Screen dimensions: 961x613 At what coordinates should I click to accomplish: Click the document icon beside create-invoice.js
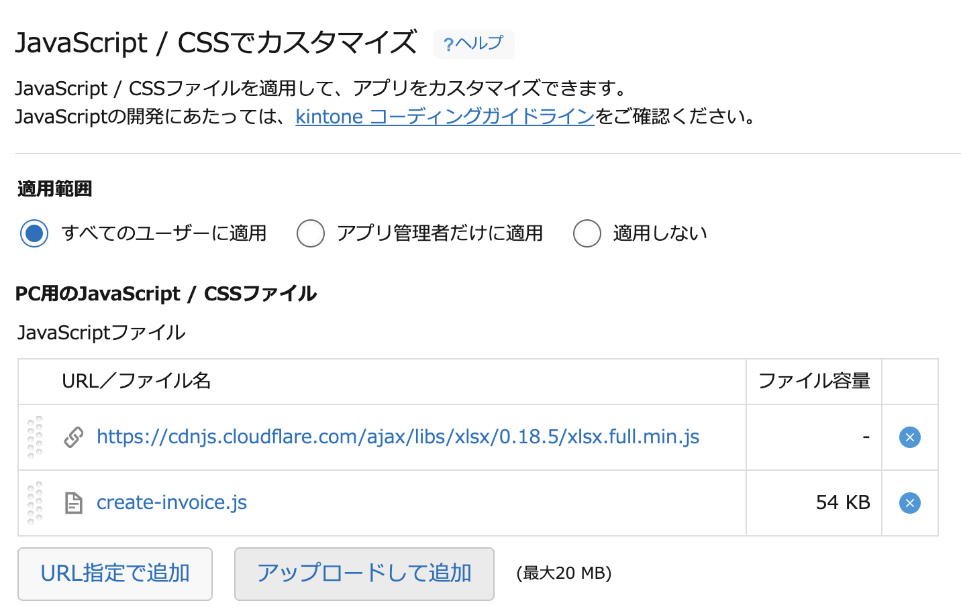tap(74, 502)
